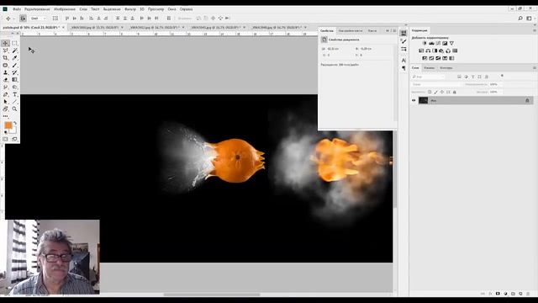Select the Eraser tool
The image size is (538, 303).
6,80
